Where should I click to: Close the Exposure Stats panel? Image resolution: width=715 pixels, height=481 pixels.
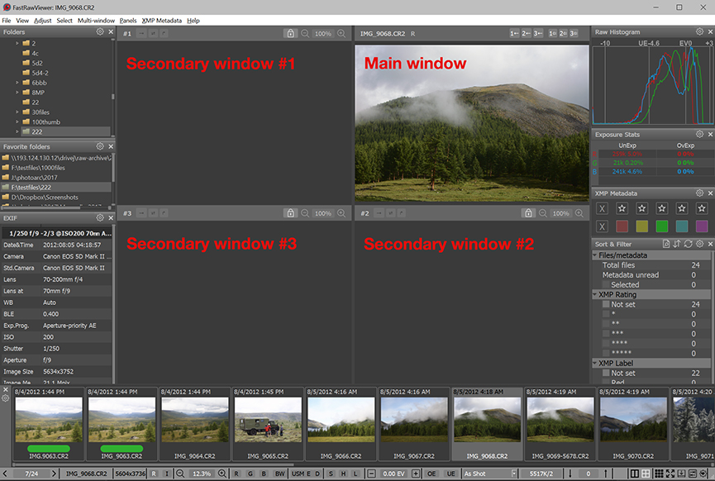pyautogui.click(x=709, y=134)
